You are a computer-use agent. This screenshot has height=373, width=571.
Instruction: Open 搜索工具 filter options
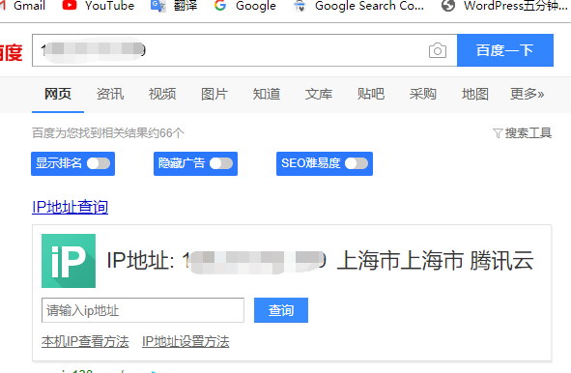(x=522, y=133)
